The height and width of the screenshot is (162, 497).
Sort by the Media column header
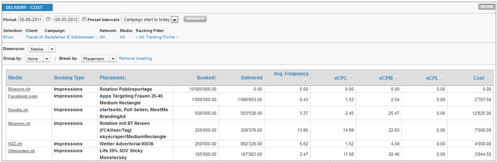[15, 78]
